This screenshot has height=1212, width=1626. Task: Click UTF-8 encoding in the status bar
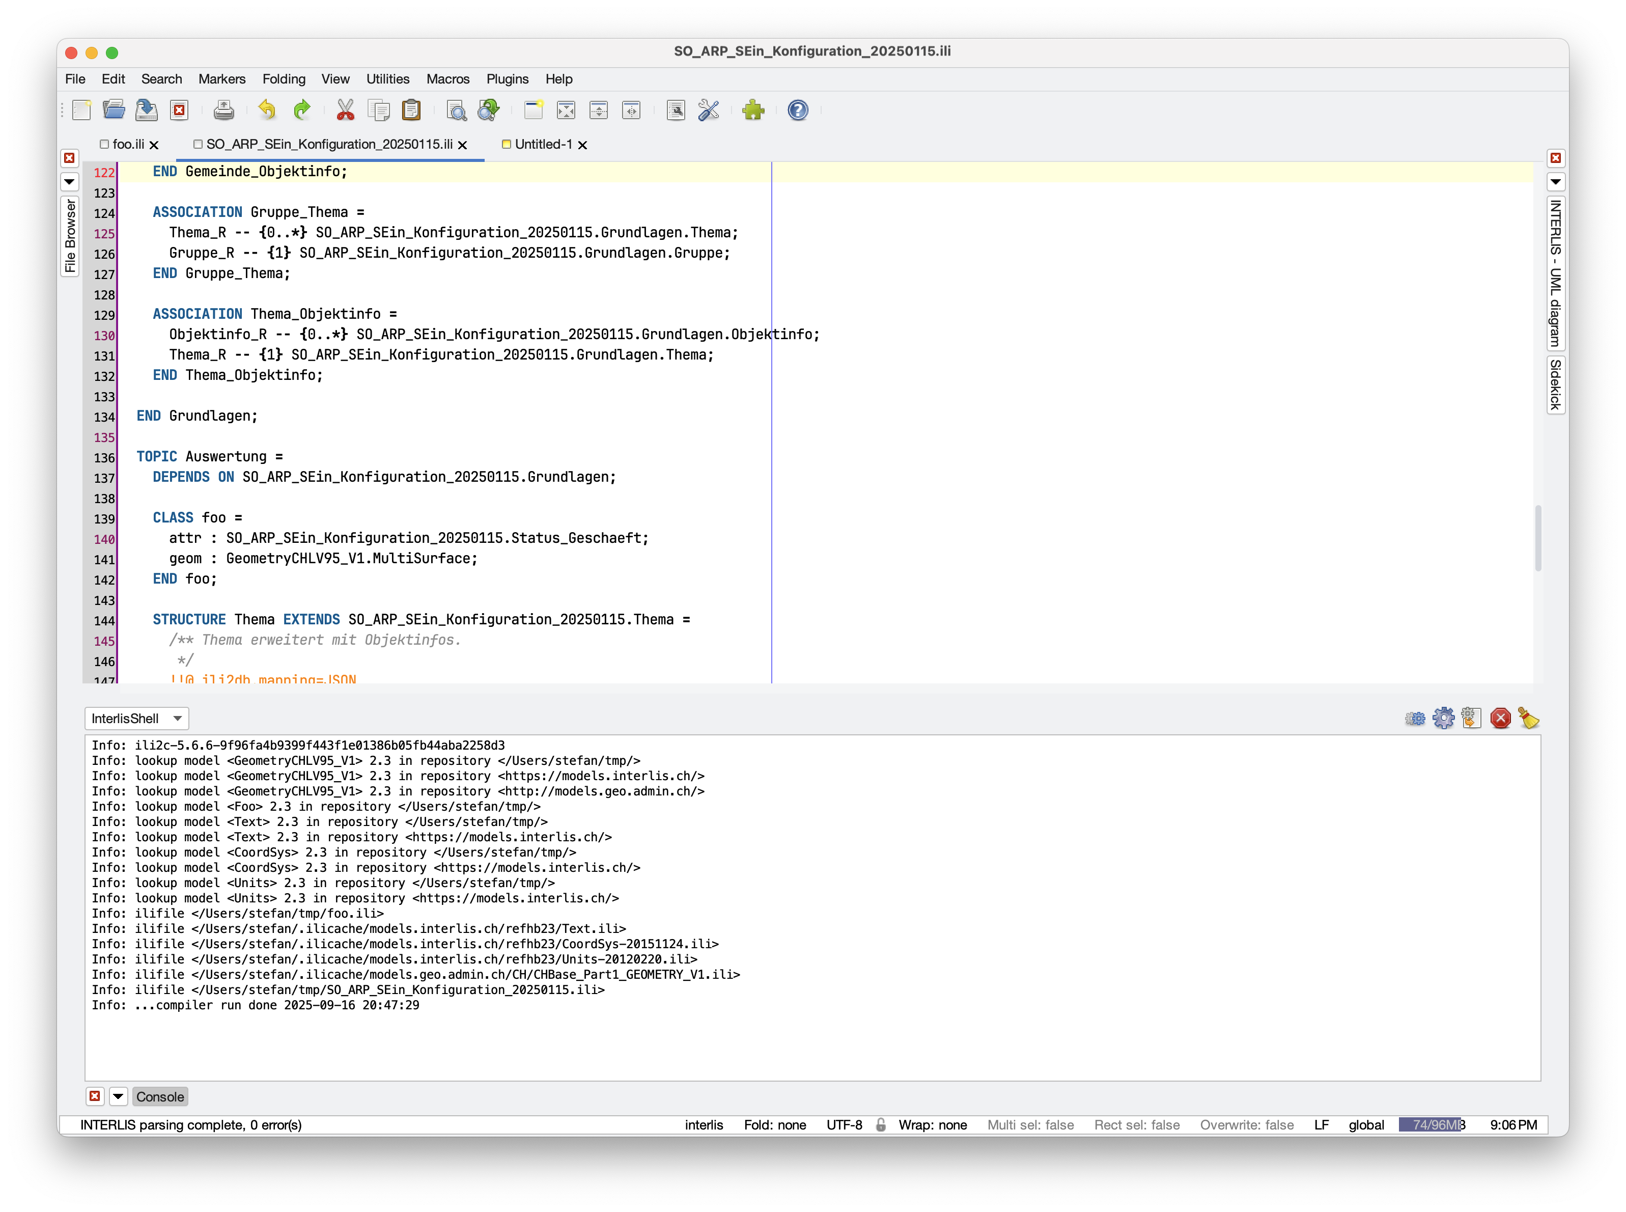click(844, 1125)
